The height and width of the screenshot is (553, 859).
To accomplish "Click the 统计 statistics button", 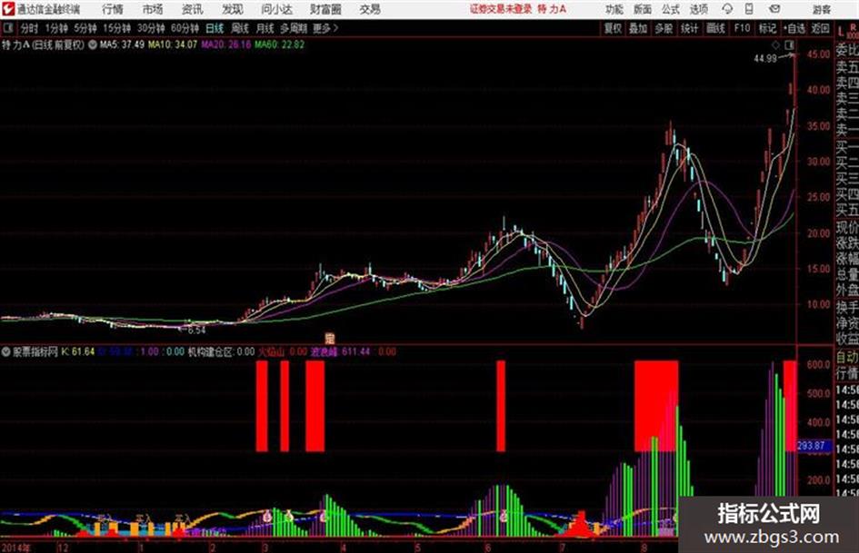I will pyautogui.click(x=689, y=28).
